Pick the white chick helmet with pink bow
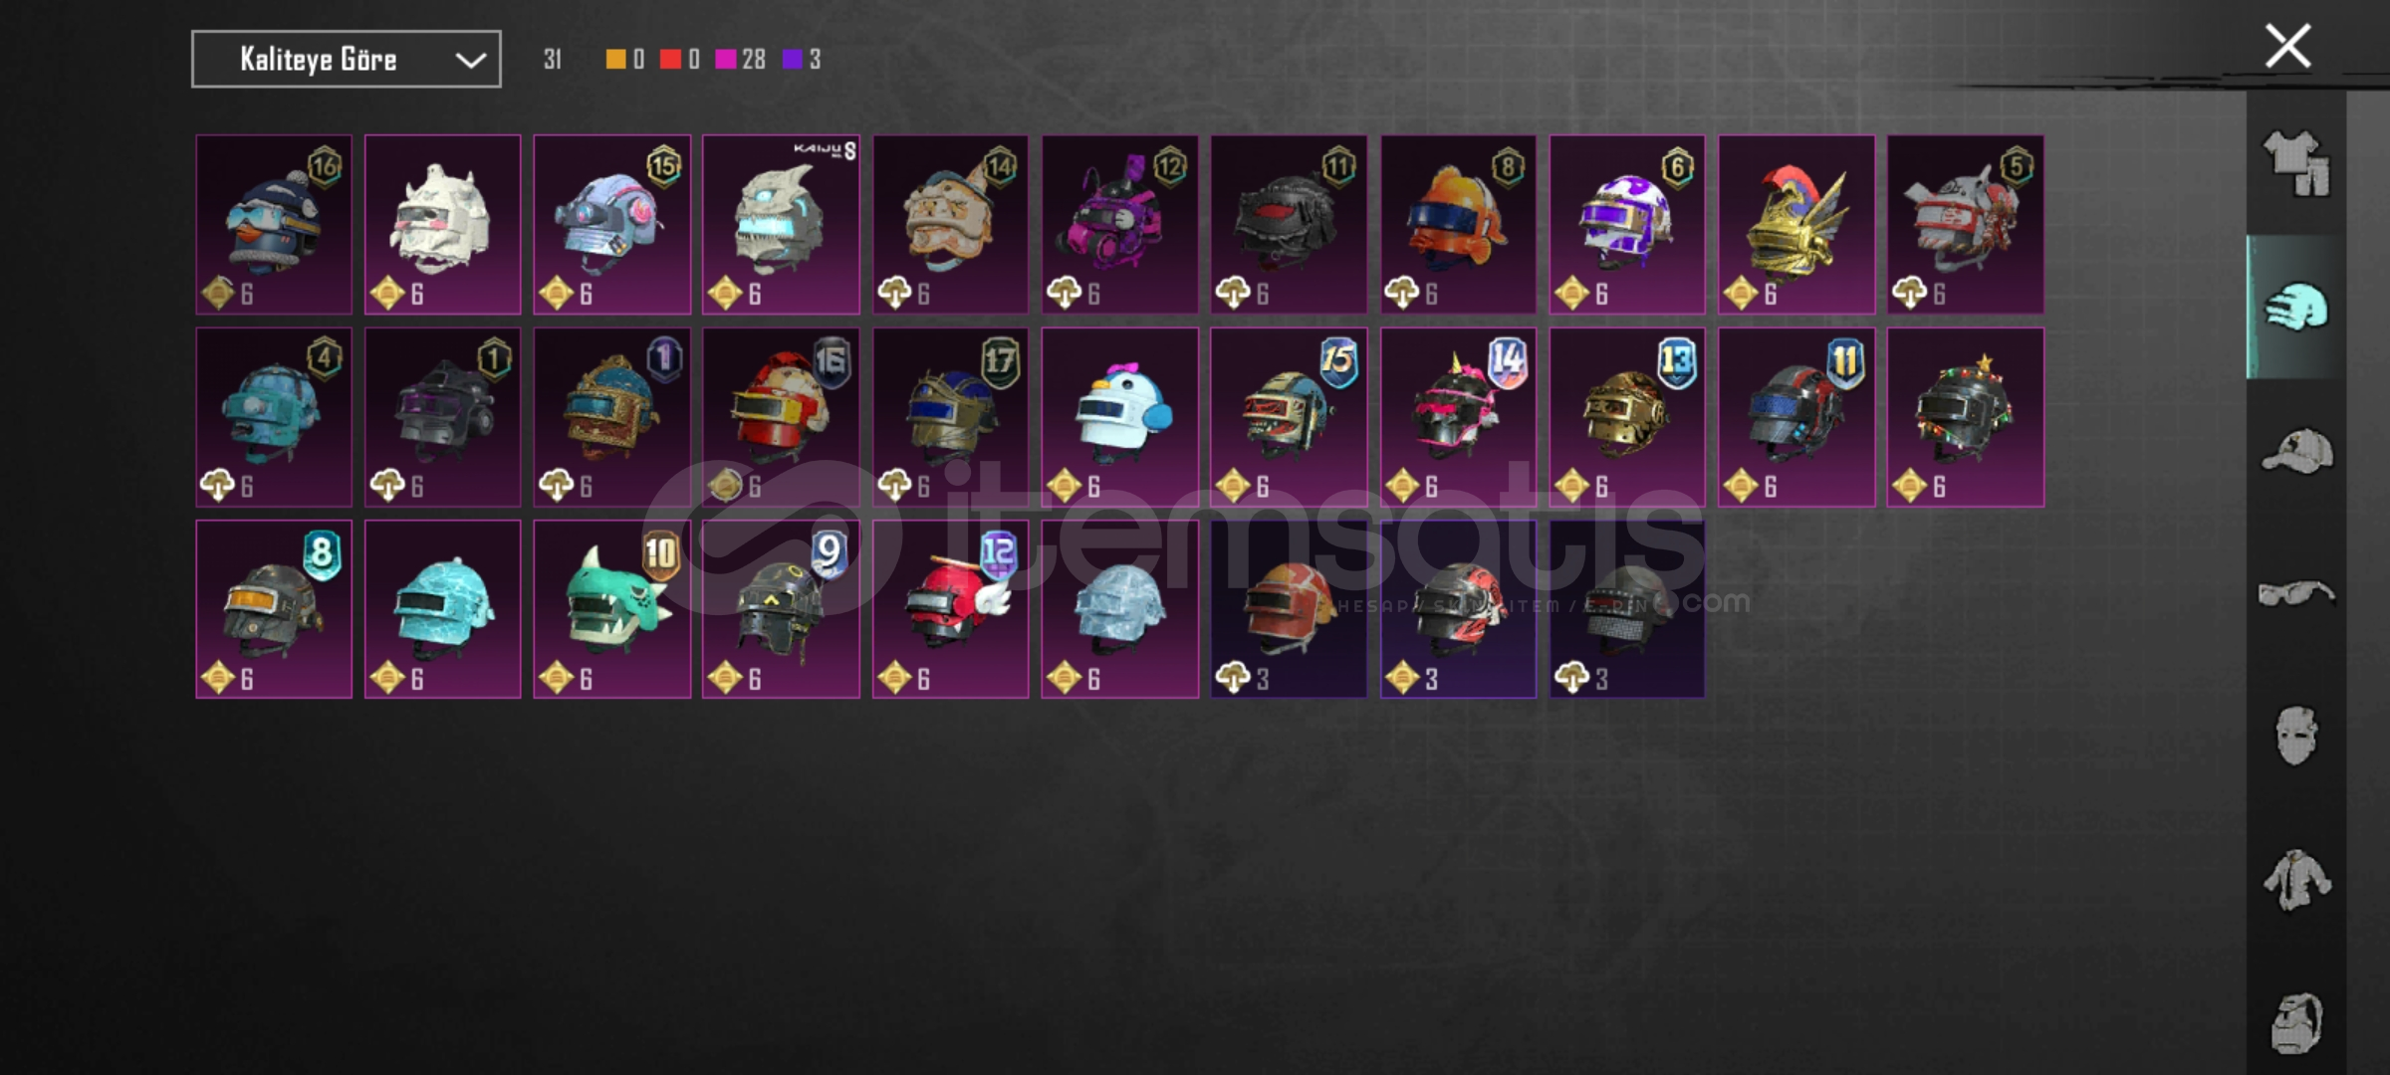 click(1120, 417)
